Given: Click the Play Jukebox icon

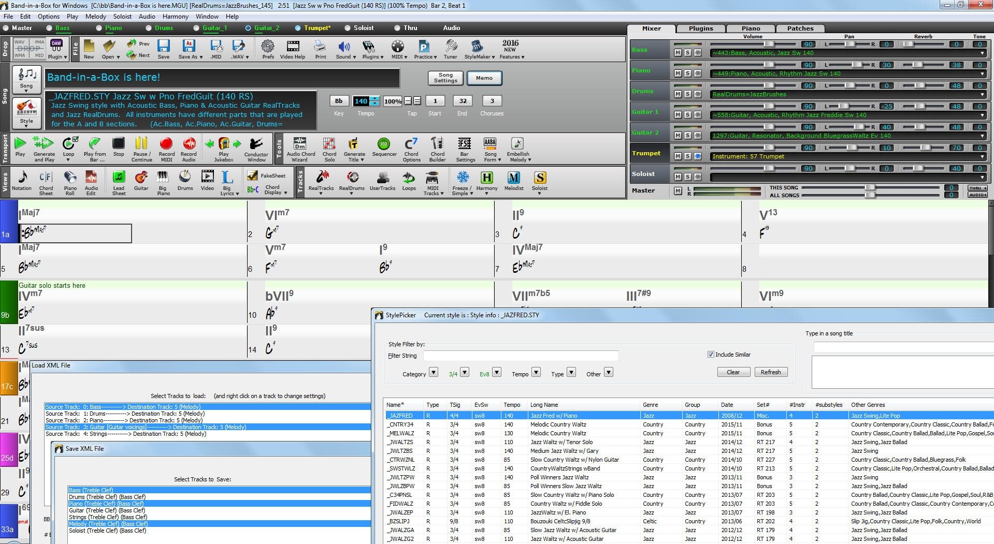Looking at the screenshot, I should pos(224,149).
